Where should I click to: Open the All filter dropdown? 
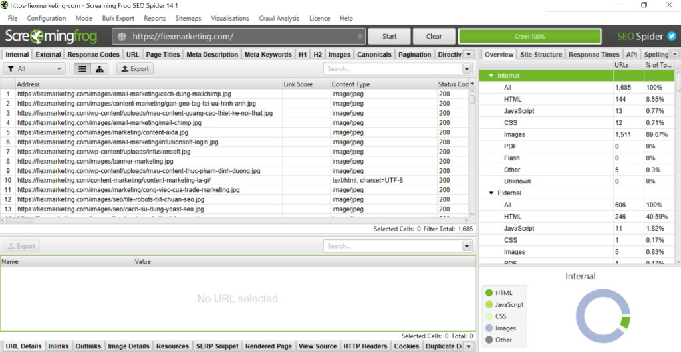34,68
